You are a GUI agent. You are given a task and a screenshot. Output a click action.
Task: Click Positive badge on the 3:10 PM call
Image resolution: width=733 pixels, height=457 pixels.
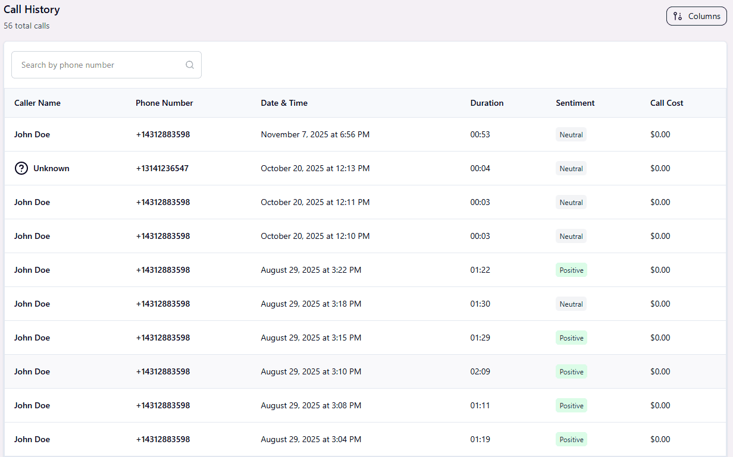click(571, 371)
